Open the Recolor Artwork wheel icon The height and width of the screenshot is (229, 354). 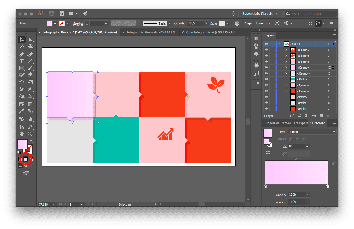pos(237,23)
